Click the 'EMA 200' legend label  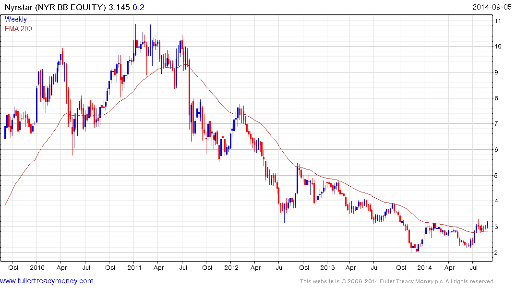[18, 29]
